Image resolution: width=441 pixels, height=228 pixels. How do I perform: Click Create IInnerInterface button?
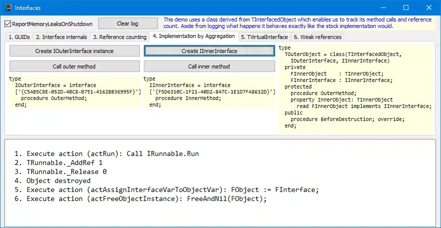209,51
